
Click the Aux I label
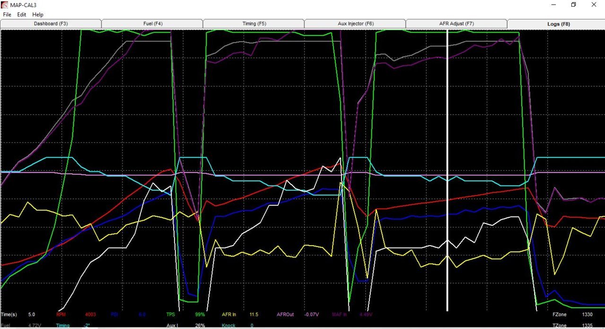[172, 326]
